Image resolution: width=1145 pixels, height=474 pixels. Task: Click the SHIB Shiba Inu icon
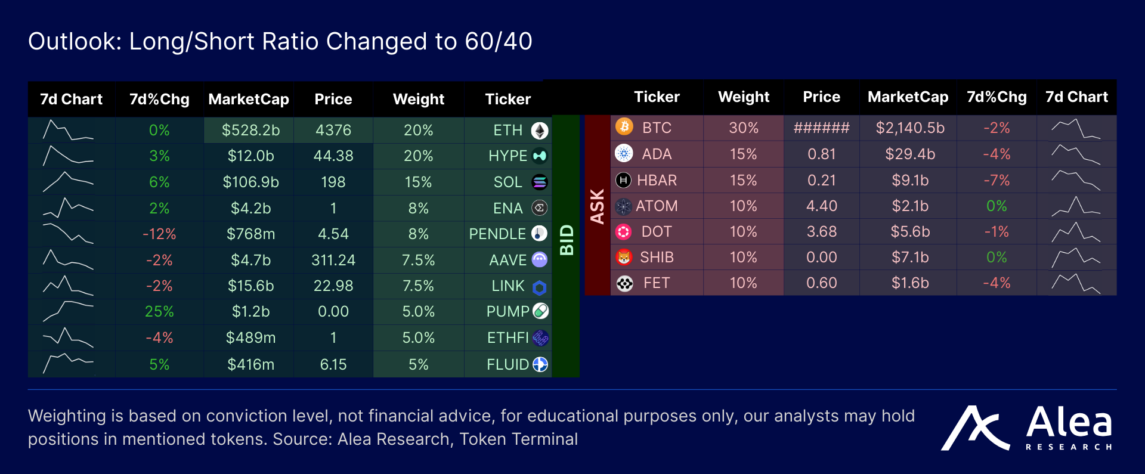coord(624,257)
